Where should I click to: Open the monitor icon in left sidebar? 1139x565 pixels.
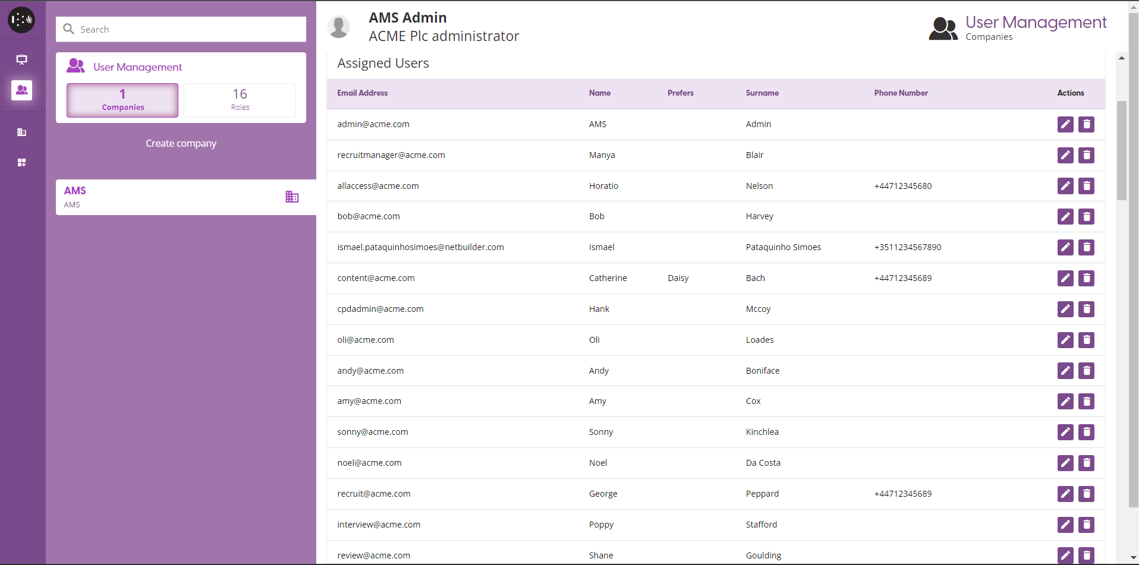[22, 59]
